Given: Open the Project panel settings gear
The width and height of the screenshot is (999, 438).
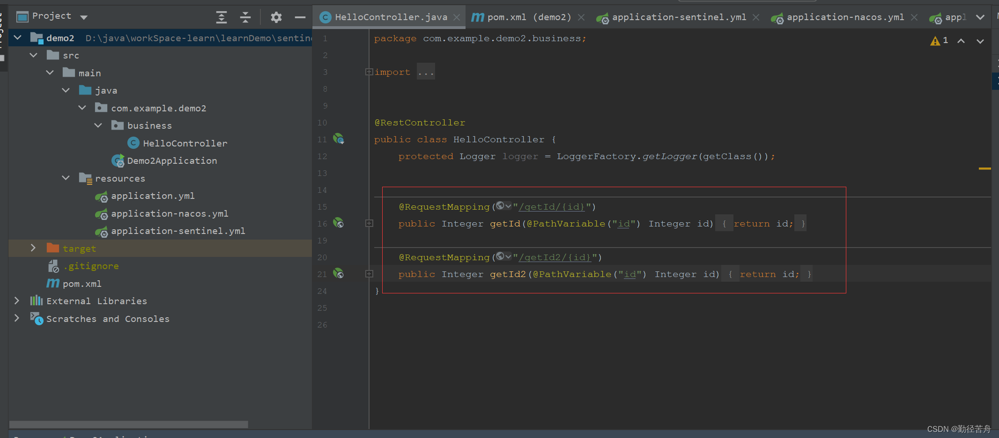Looking at the screenshot, I should tap(276, 17).
